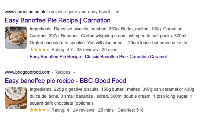
Task: Click the 25 mins cook time label
Action: [106, 110]
